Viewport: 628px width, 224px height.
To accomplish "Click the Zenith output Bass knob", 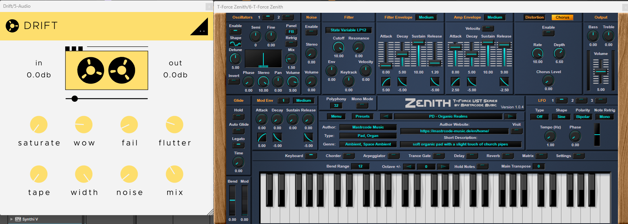I will point(593,36).
